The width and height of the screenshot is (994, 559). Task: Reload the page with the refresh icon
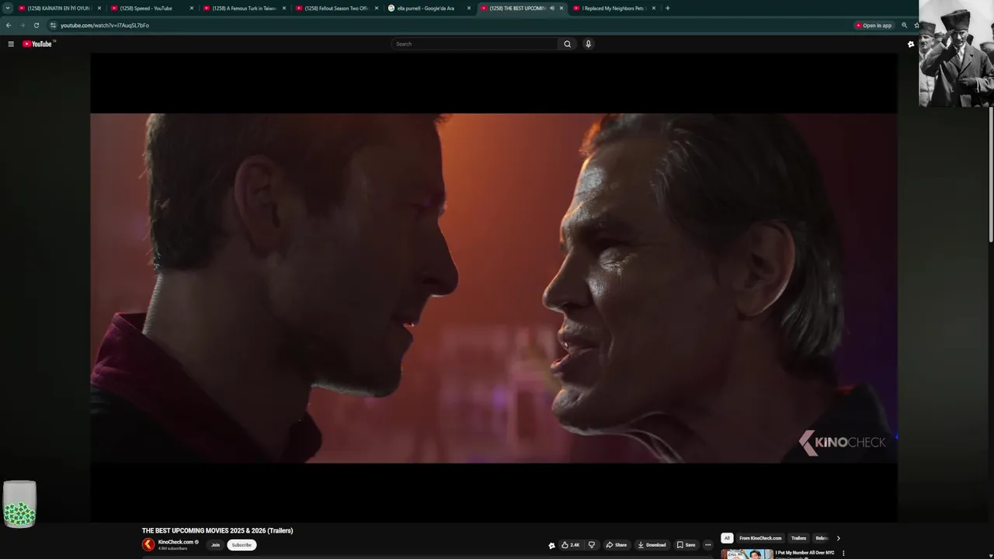pyautogui.click(x=36, y=26)
